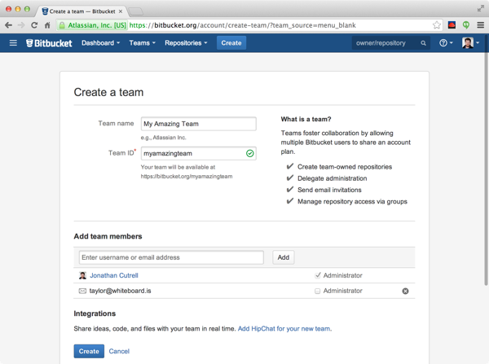This screenshot has width=489, height=364.
Task: Remove taylor@whiteboard.is with the X icon
Action: pyautogui.click(x=405, y=291)
